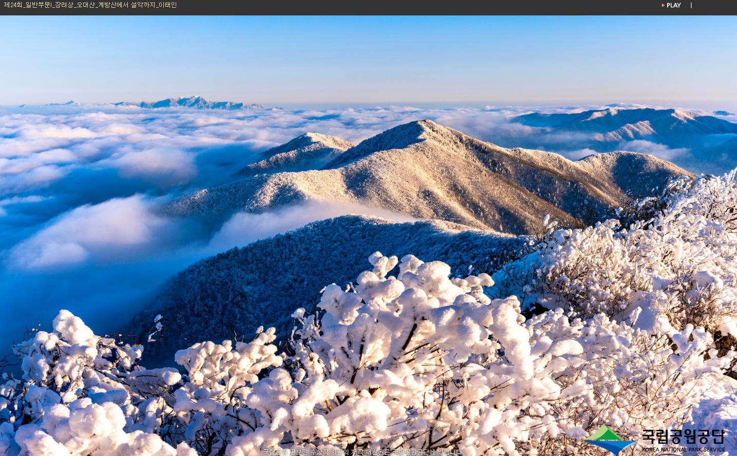Click the clear blue sky area
This screenshot has width=737, height=456.
(x=360, y=56)
